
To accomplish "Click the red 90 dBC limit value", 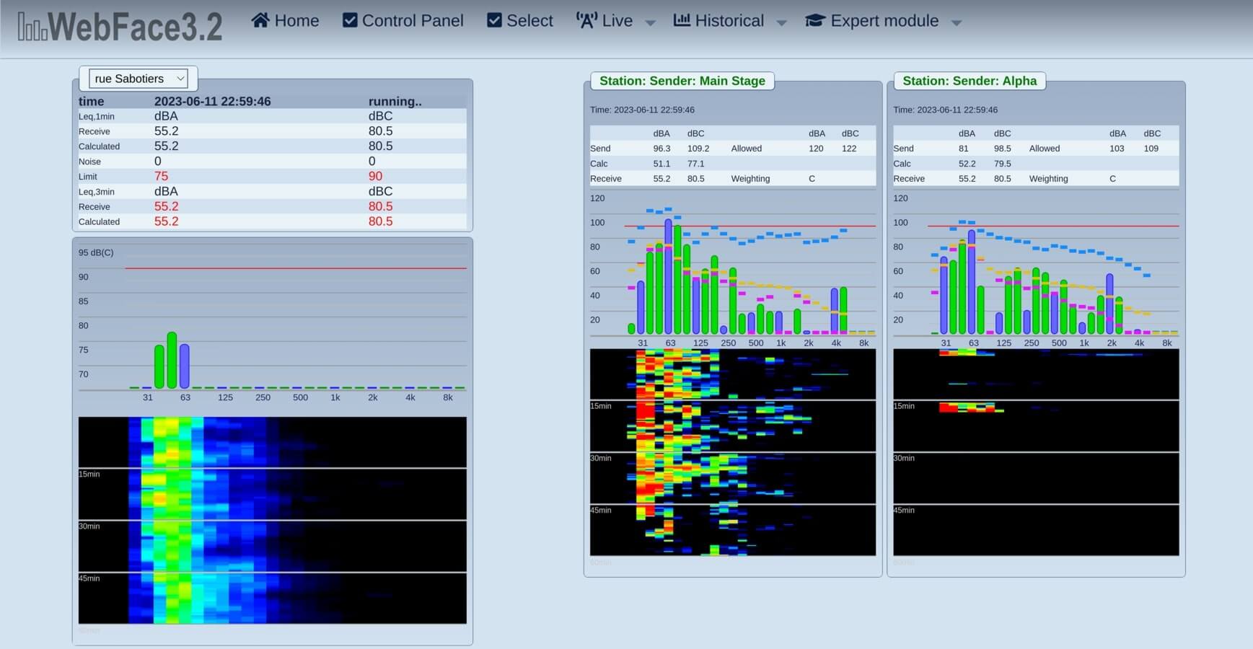I will pos(375,176).
